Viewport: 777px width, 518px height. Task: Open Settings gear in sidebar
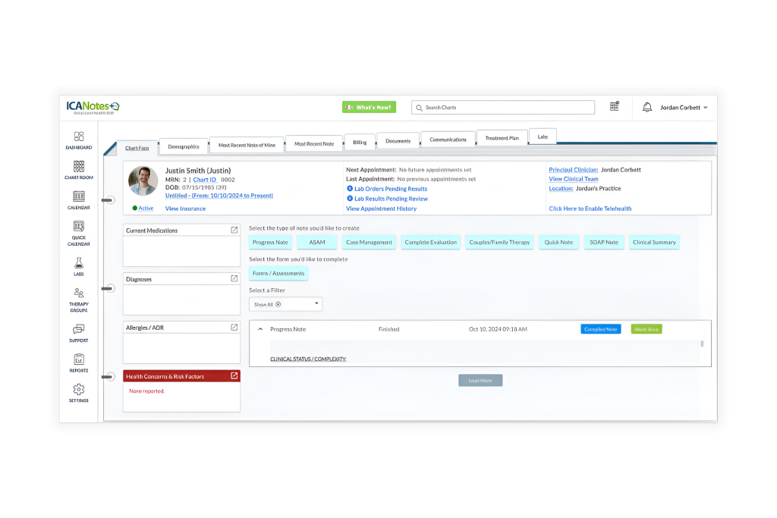[x=79, y=390]
